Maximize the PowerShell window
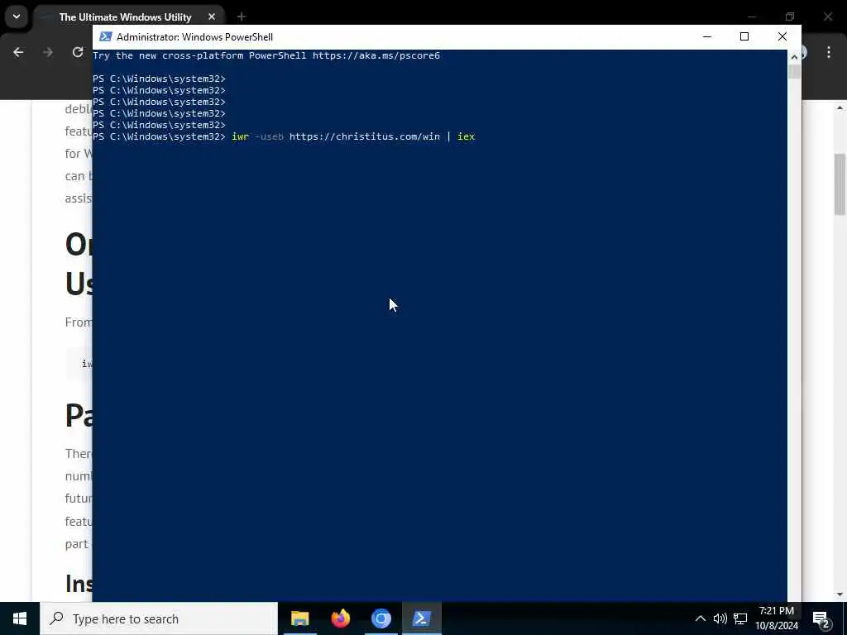The image size is (847, 635). (744, 36)
